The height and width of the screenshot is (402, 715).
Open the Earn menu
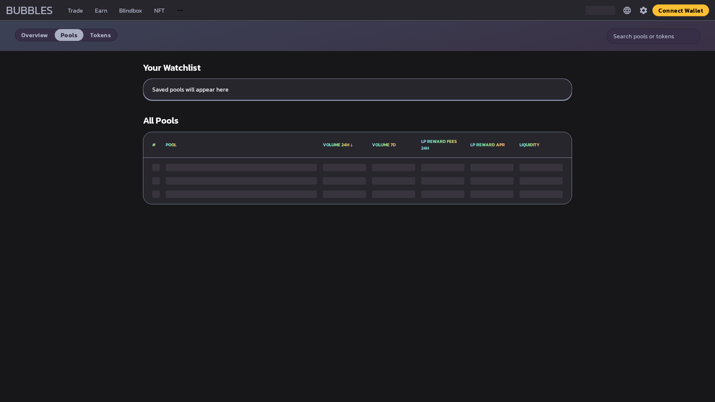click(101, 10)
